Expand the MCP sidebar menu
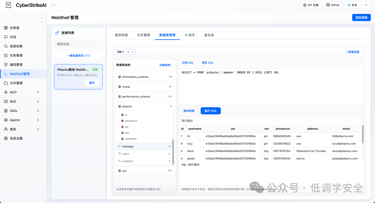This screenshot has width=375, height=203. pos(23,92)
